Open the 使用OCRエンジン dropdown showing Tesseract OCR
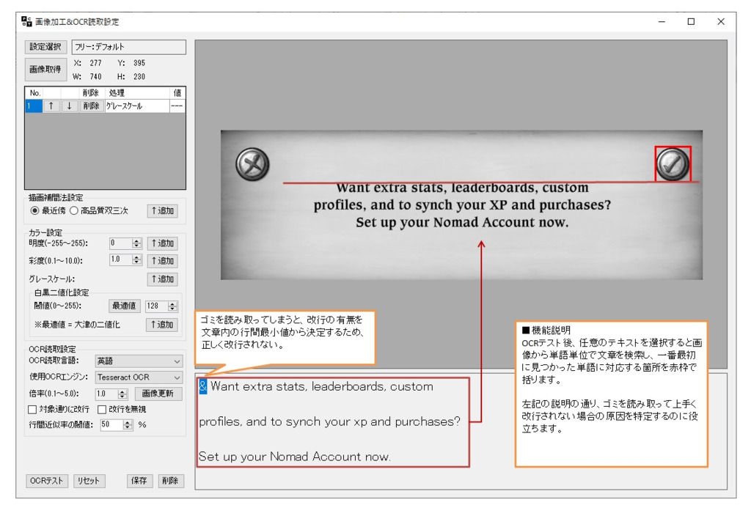Viewport: 751px width, 516px height. coord(139,377)
